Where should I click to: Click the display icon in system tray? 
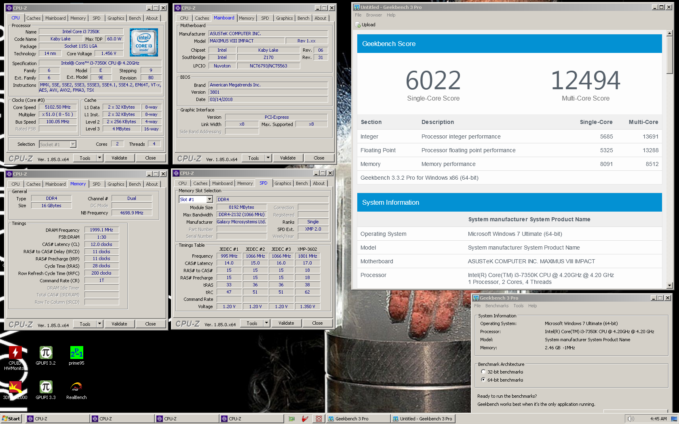(x=674, y=419)
